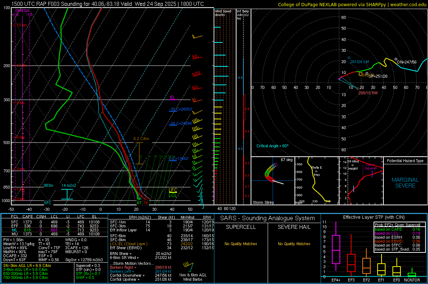
Task: Click the 0 C=13442' height label
Action: (179, 159)
